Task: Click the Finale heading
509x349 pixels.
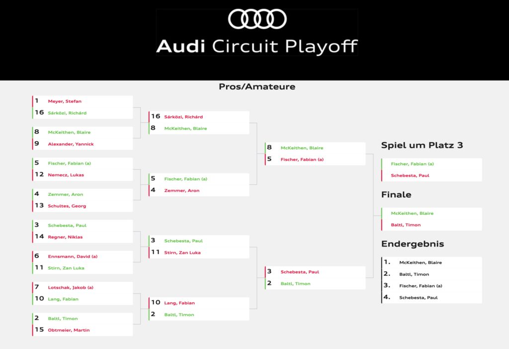Action: 396,194
